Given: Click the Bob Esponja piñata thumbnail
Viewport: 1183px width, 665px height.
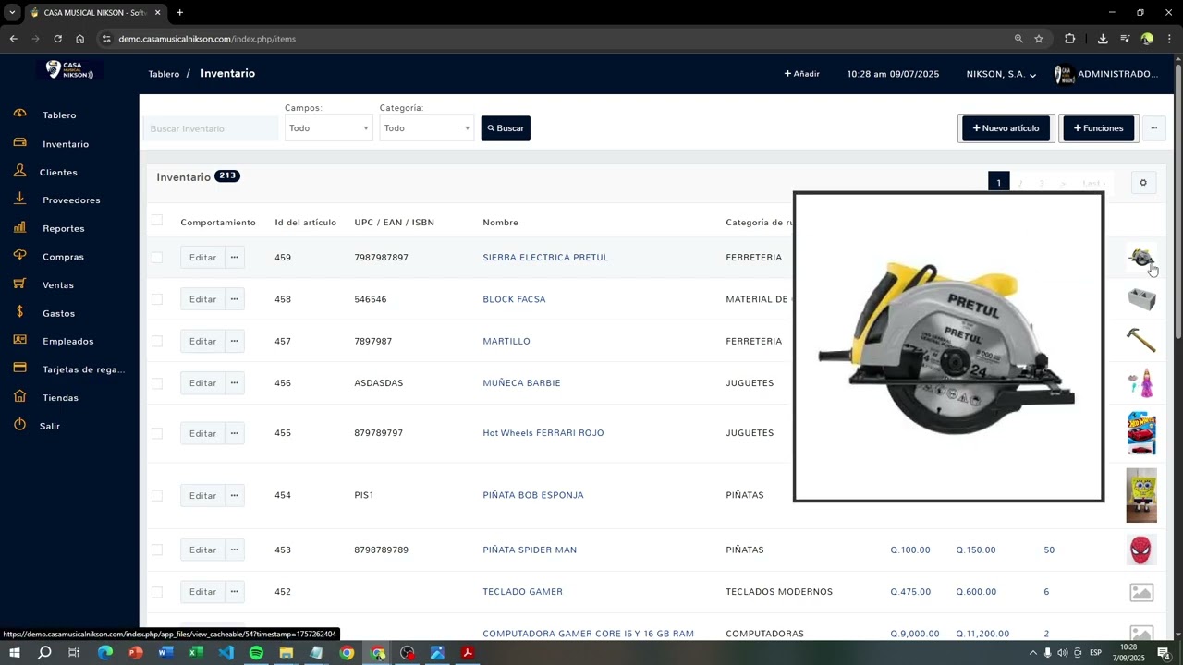Looking at the screenshot, I should point(1141,495).
